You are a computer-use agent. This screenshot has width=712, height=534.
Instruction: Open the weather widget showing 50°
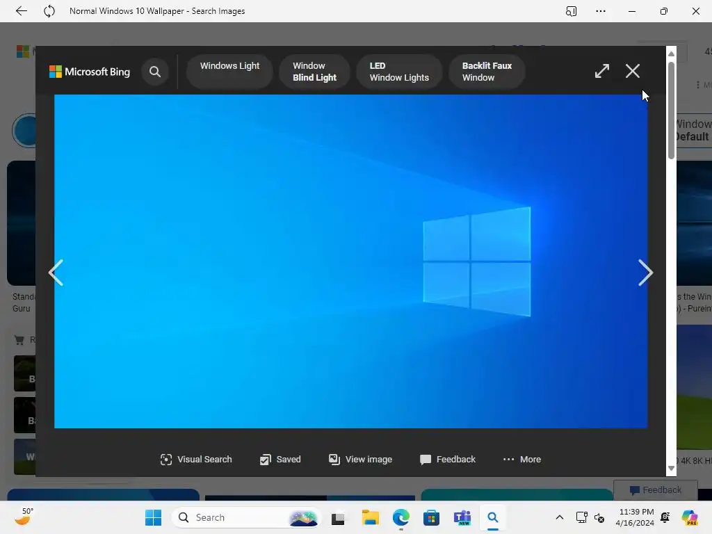click(x=24, y=517)
